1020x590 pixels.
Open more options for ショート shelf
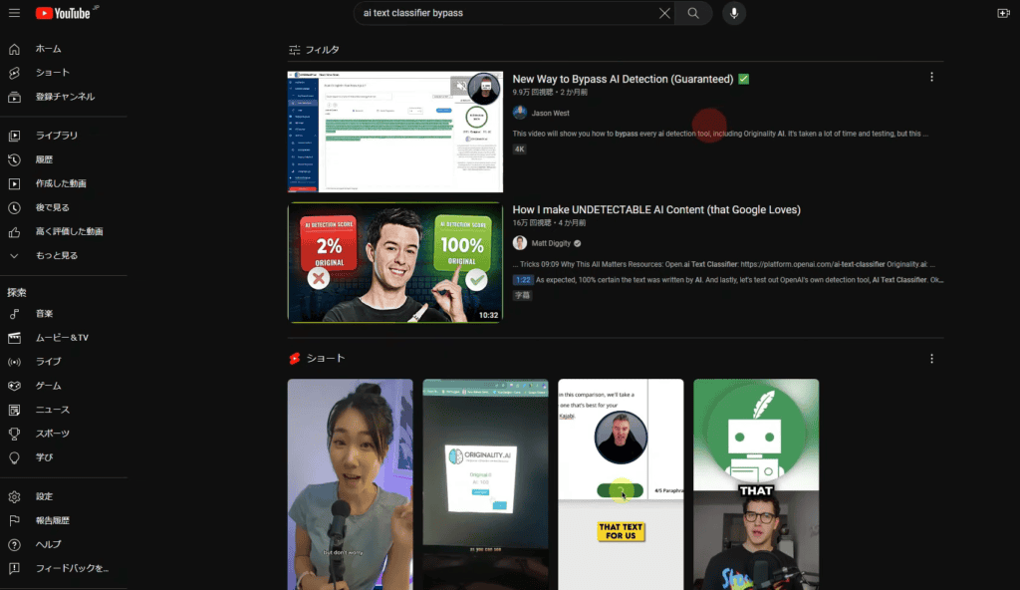931,359
